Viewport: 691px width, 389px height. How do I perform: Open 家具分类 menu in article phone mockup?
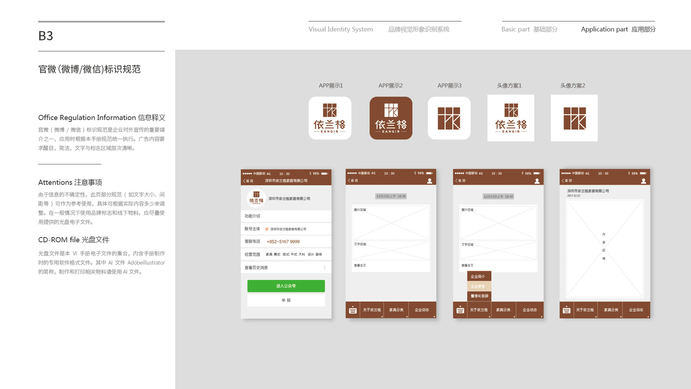click(x=611, y=310)
